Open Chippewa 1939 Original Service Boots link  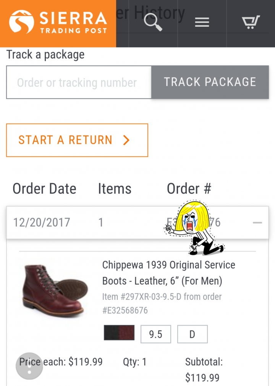tap(169, 273)
